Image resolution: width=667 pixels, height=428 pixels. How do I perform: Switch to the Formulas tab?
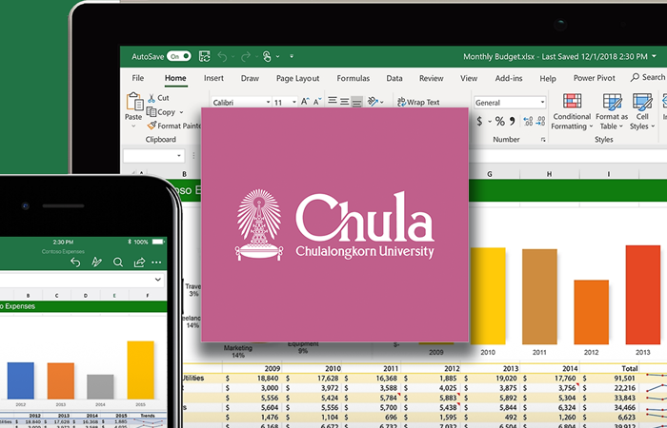[354, 78]
